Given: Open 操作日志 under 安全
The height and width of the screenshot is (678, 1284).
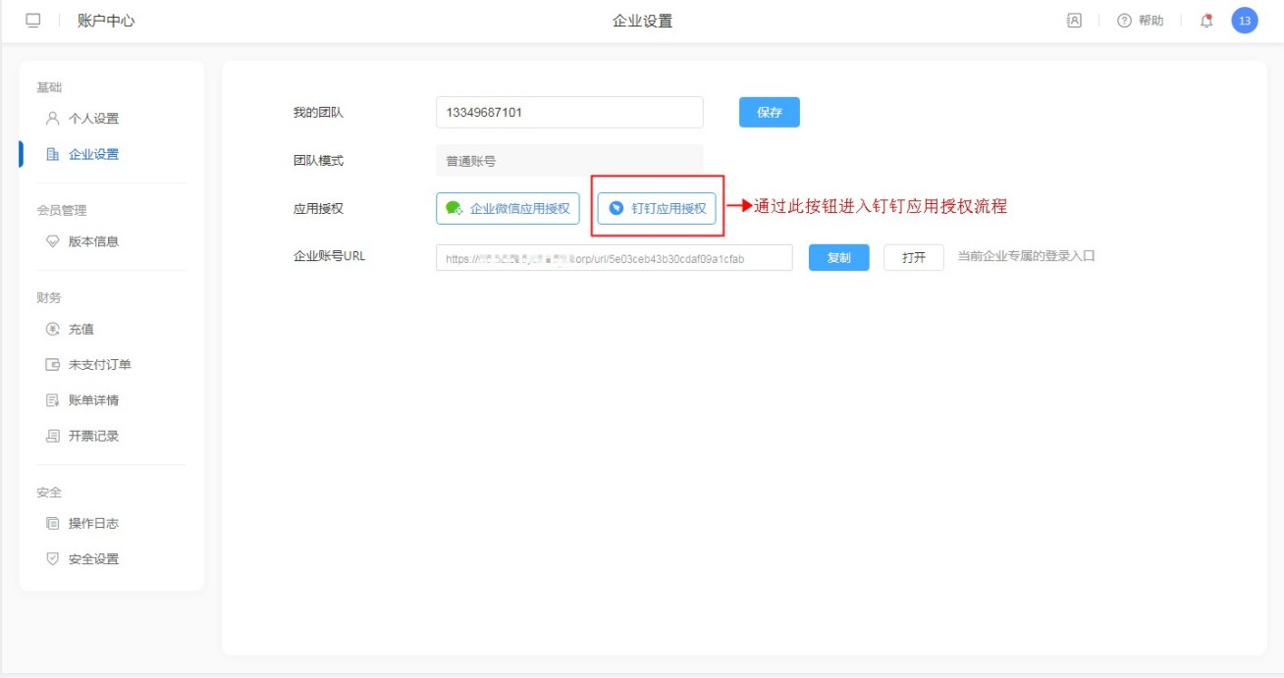Looking at the screenshot, I should 93,524.
